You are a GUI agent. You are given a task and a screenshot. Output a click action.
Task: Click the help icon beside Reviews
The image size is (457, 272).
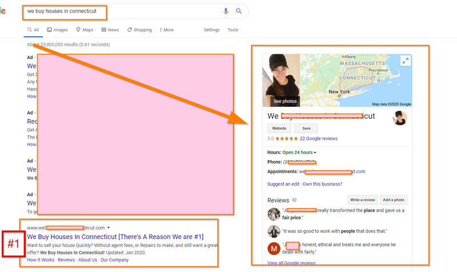click(294, 200)
